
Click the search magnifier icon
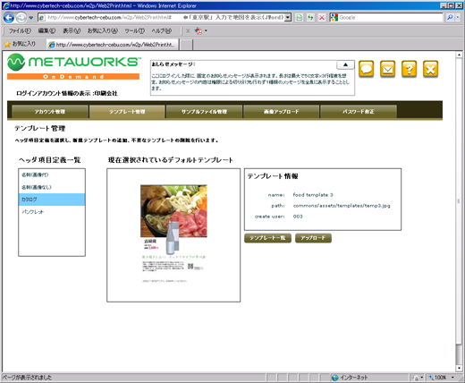point(450,18)
